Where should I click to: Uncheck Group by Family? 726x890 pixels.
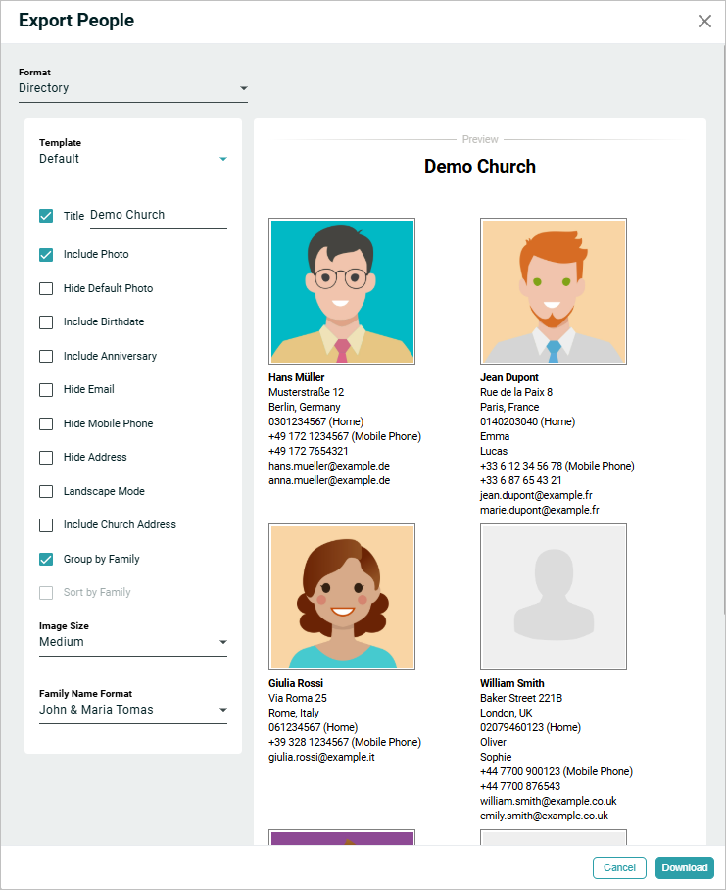point(46,559)
